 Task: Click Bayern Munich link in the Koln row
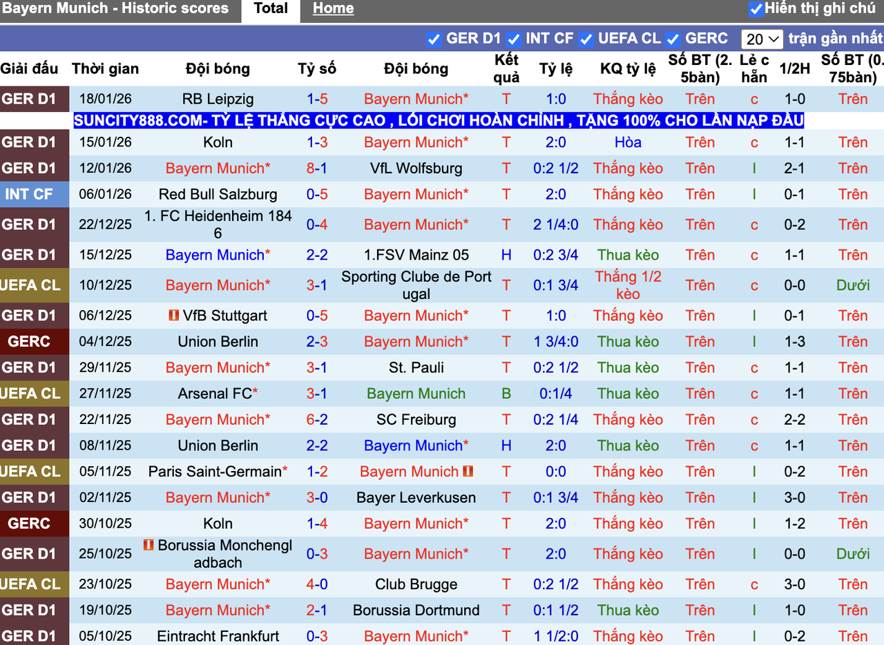tap(416, 142)
